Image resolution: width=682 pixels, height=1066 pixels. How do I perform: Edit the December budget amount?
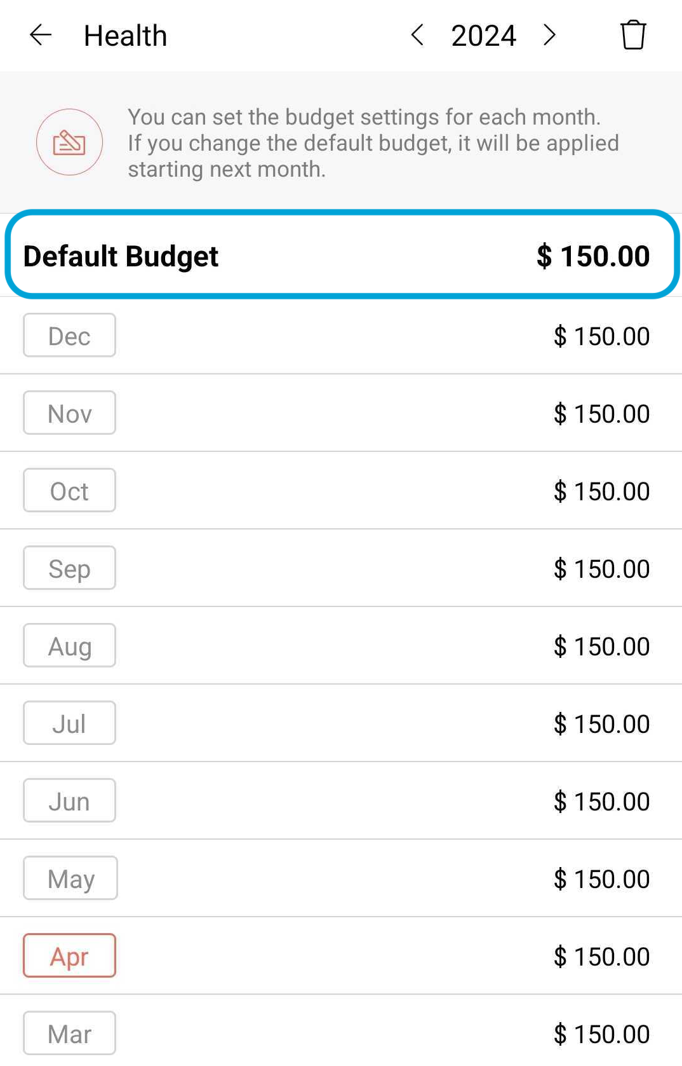pos(601,336)
